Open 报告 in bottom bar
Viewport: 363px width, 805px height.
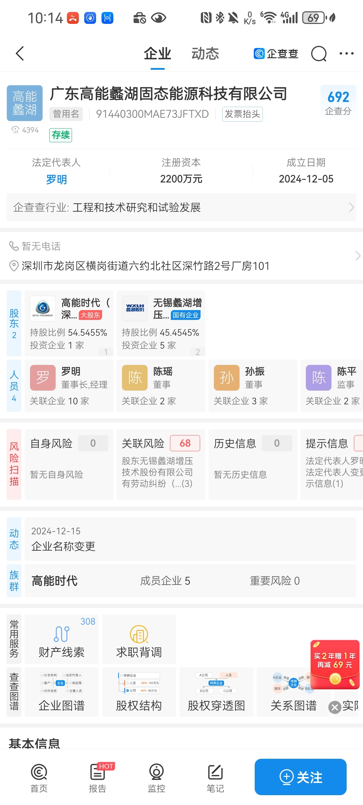pyautogui.click(x=98, y=778)
